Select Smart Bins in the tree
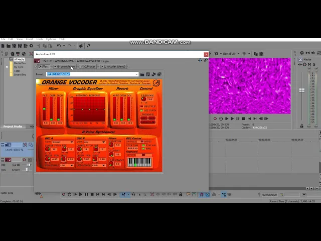321x241 pixels. coord(20,75)
